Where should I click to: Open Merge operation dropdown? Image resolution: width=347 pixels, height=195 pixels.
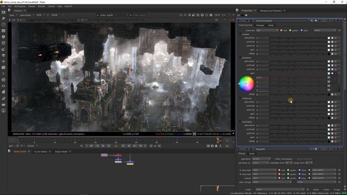261,159
